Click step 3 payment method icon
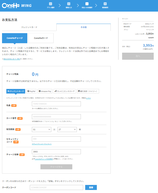158x193 pixels. pyautogui.click(x=87, y=4)
